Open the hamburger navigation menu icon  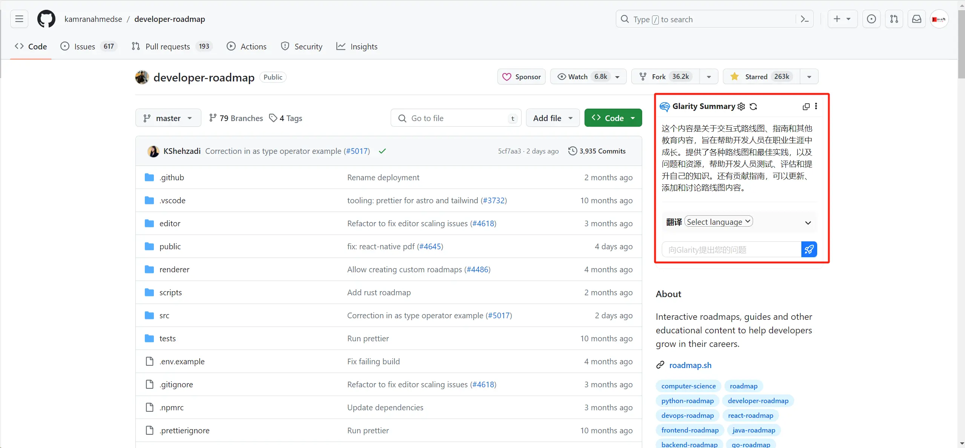click(19, 18)
